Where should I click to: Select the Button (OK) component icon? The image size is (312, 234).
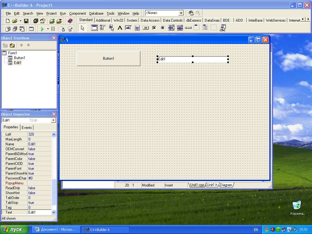(146, 28)
